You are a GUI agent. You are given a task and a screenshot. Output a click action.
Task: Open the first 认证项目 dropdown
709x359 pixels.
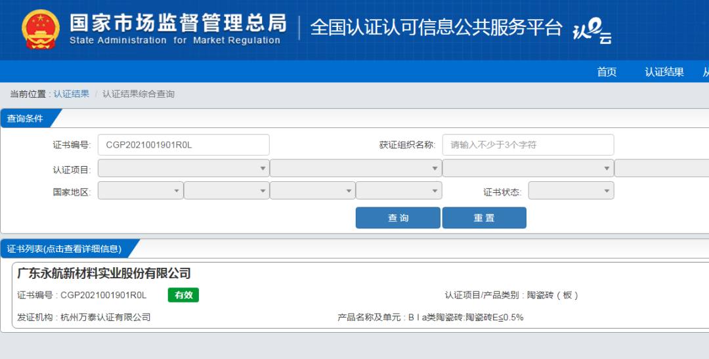click(x=184, y=168)
